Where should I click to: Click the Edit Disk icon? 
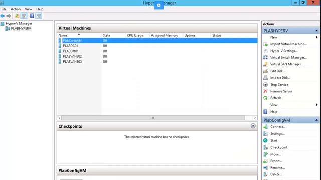pos(265,71)
